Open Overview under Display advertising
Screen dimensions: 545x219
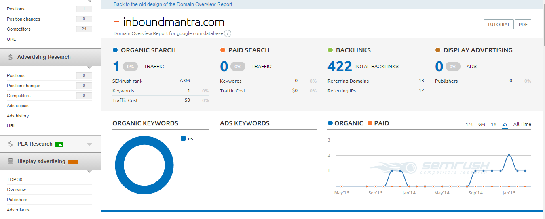tap(16, 190)
